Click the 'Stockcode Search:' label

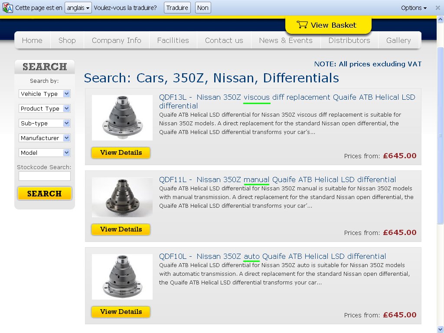click(x=44, y=167)
